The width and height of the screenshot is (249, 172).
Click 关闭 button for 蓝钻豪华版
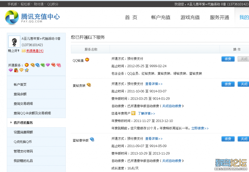243,139
